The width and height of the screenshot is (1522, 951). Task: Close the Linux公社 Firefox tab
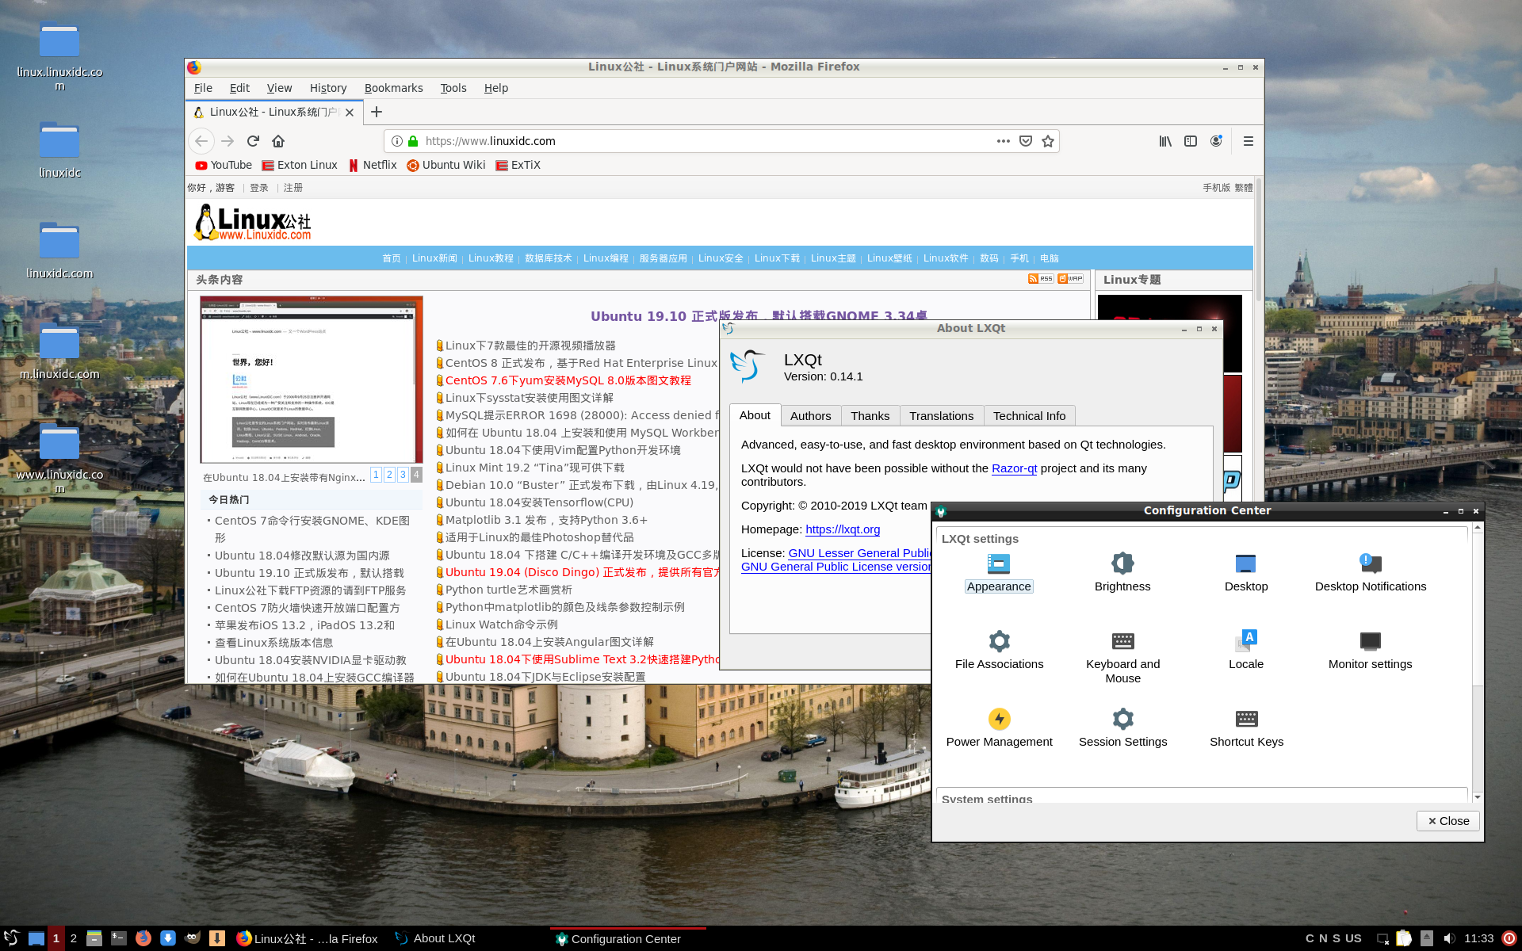coord(350,113)
